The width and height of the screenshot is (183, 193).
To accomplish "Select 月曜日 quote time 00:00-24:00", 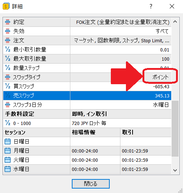I will (85, 151).
